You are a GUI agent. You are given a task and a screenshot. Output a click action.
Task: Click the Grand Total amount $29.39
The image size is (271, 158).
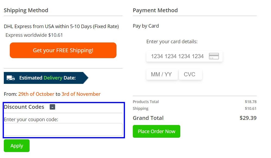[x=248, y=118]
